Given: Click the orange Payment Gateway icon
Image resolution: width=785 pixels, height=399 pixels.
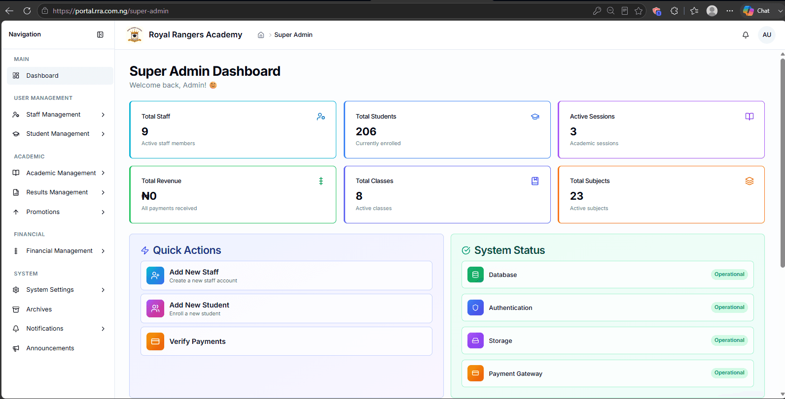Looking at the screenshot, I should pos(475,373).
